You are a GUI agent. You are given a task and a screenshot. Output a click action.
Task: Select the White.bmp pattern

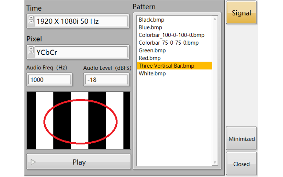coord(152,74)
